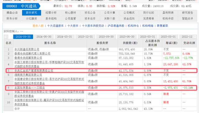The height and width of the screenshot is (113, 199).
Task: Open 中央汇金资产管理有限责任公司 link
Action: click(x=34, y=71)
